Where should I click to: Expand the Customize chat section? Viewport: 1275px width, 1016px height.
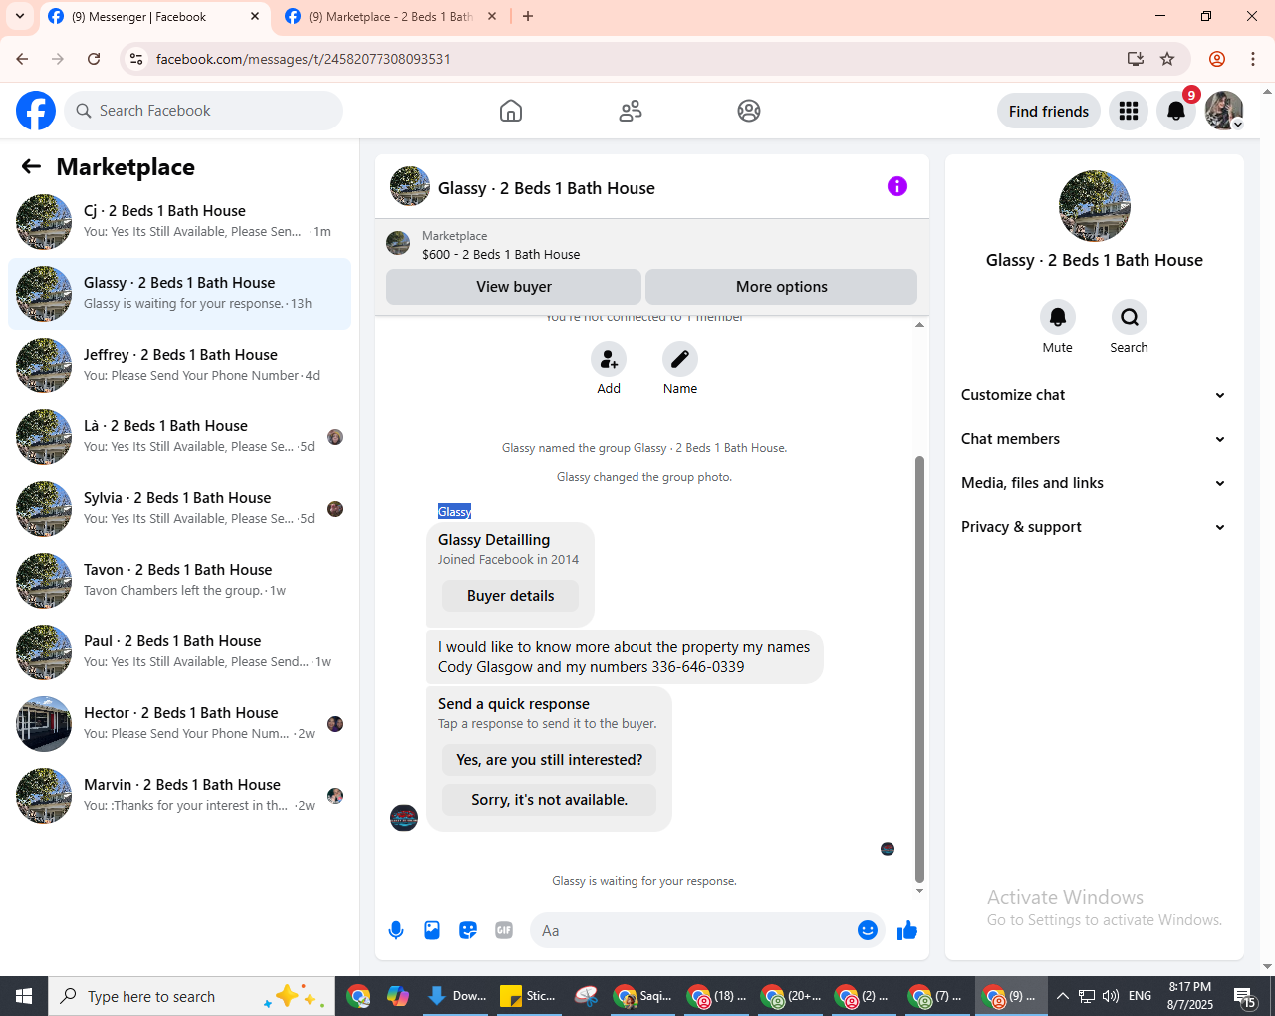pos(1093,395)
